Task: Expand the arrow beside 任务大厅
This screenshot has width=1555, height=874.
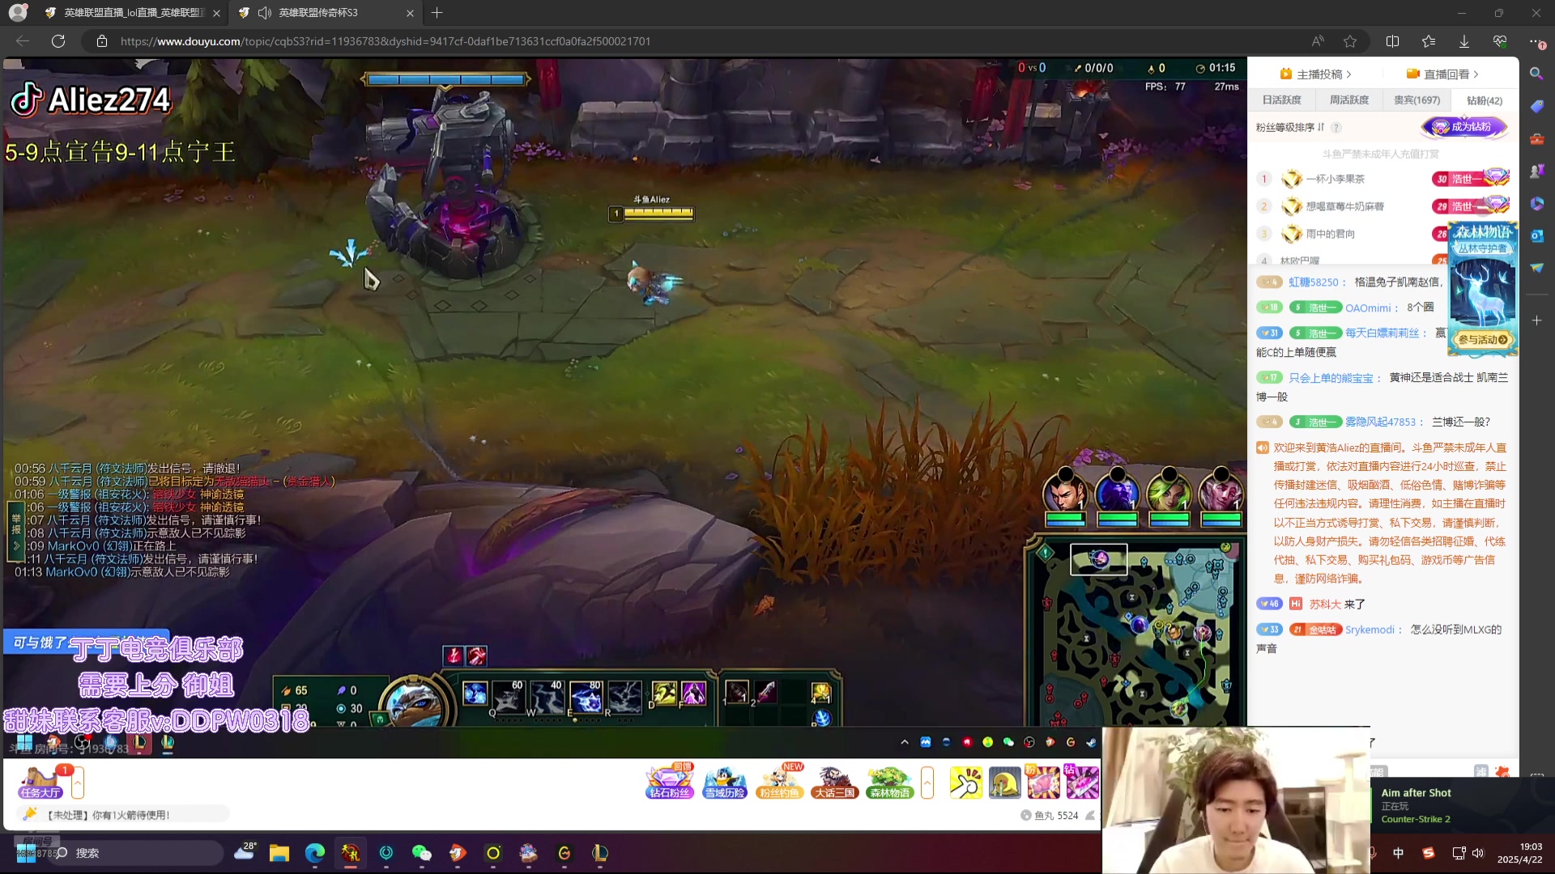Action: [x=78, y=783]
